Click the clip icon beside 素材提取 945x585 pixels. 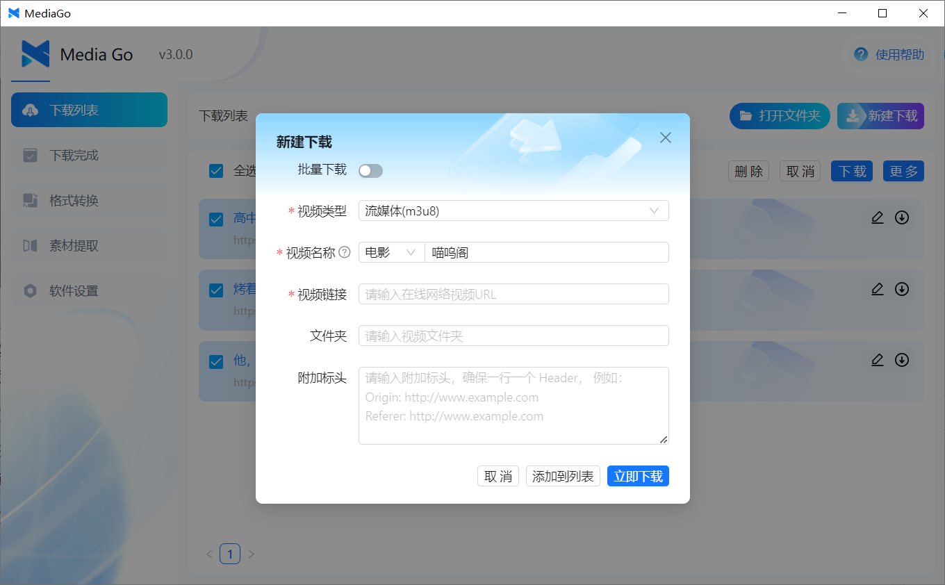(x=30, y=245)
